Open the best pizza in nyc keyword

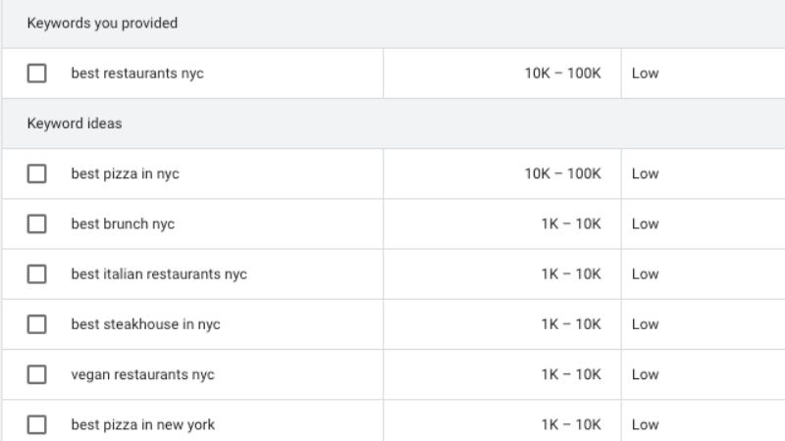[125, 173]
